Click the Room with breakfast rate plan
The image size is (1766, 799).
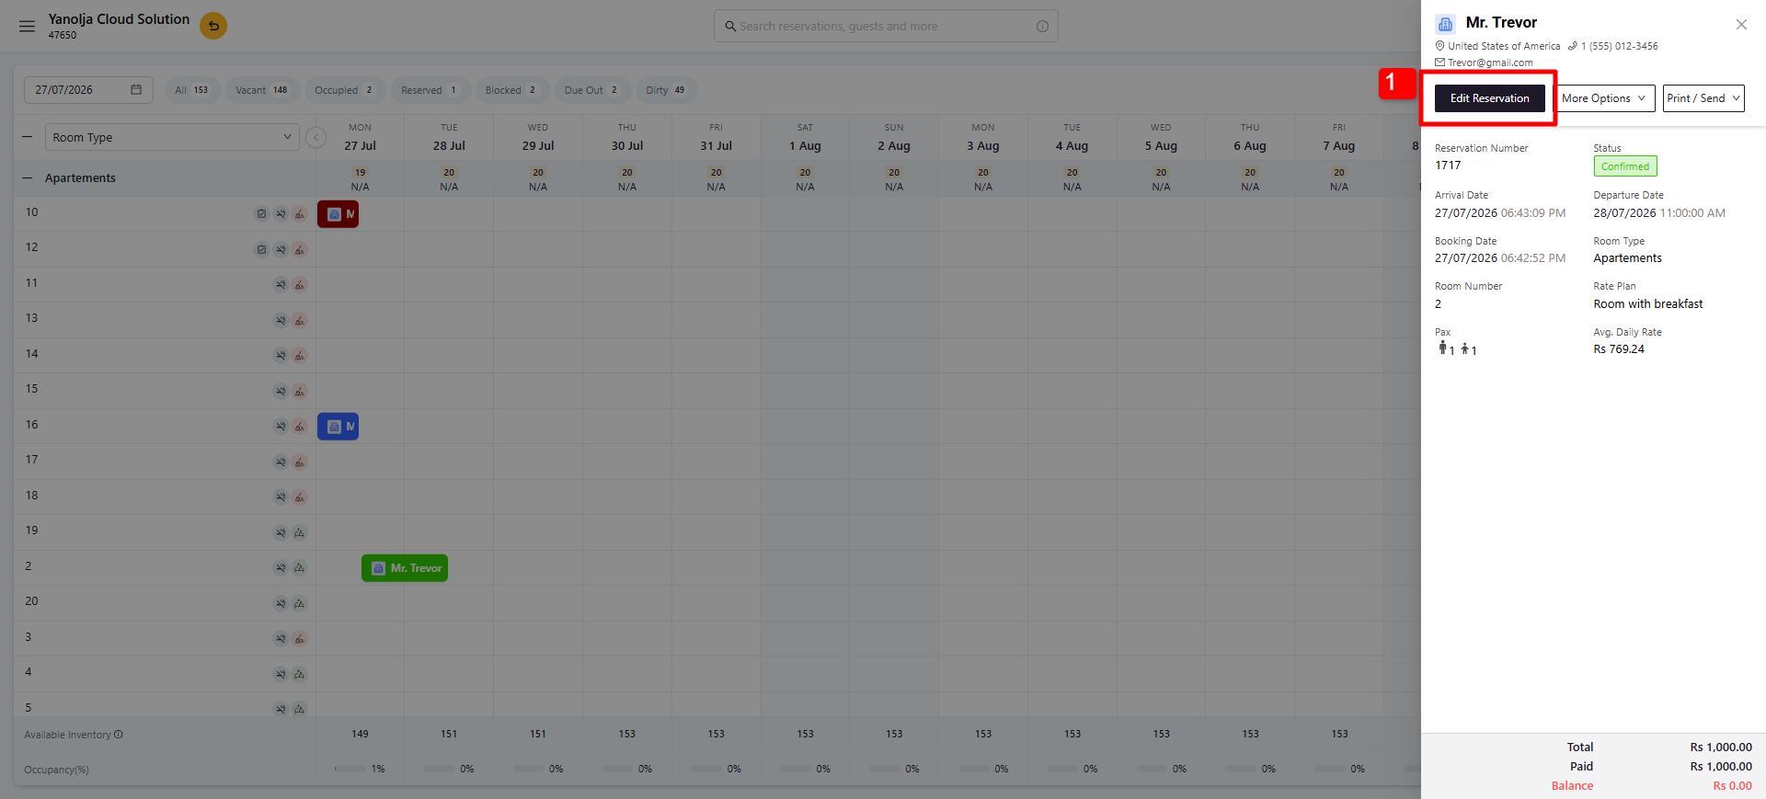(x=1648, y=304)
